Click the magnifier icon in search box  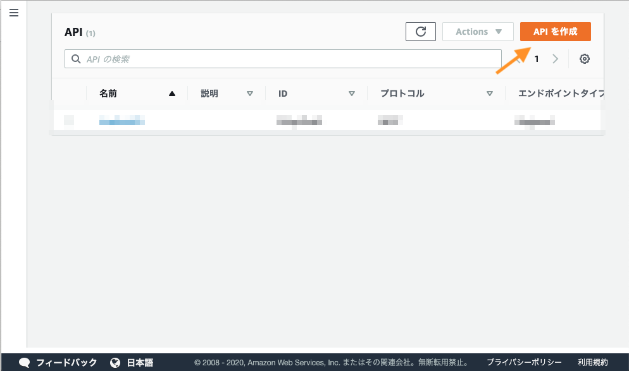76,59
